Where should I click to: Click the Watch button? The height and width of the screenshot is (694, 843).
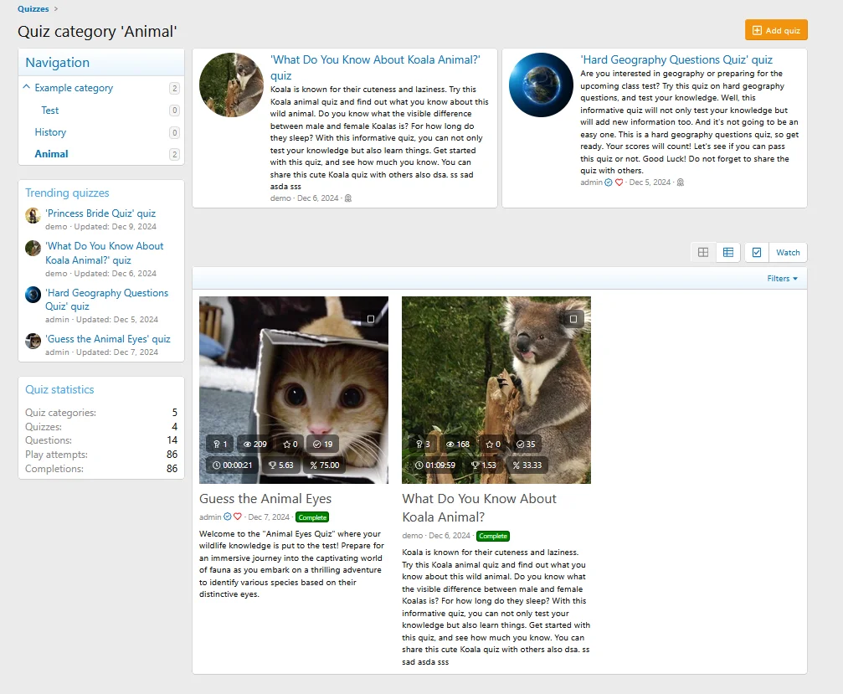click(788, 253)
